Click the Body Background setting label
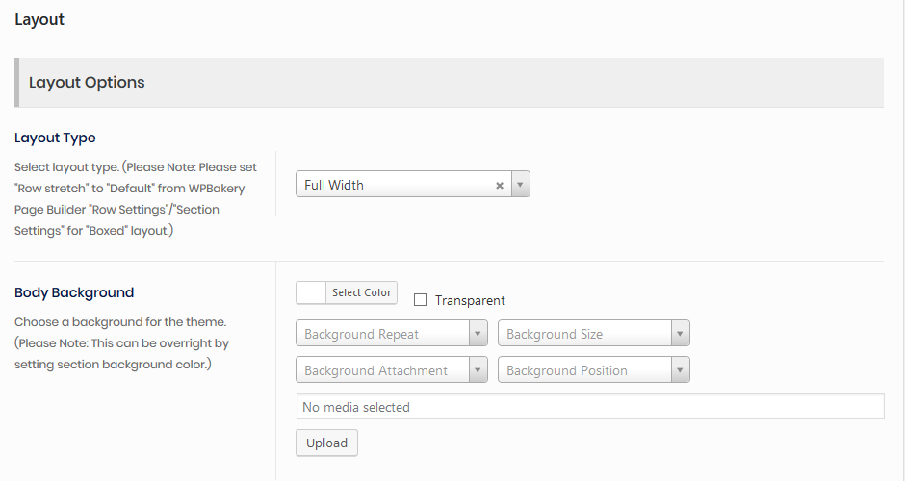The width and height of the screenshot is (905, 481). [74, 292]
